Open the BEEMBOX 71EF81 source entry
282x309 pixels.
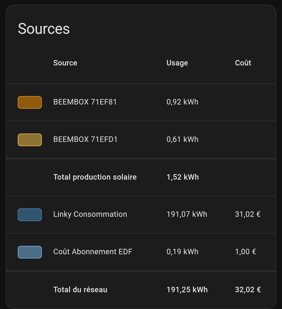85,102
